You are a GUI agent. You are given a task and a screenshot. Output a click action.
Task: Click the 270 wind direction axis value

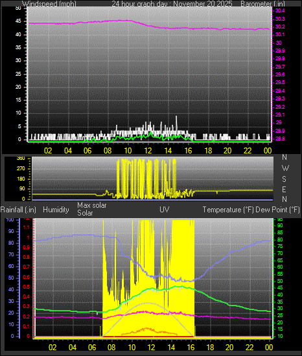(x=21, y=169)
